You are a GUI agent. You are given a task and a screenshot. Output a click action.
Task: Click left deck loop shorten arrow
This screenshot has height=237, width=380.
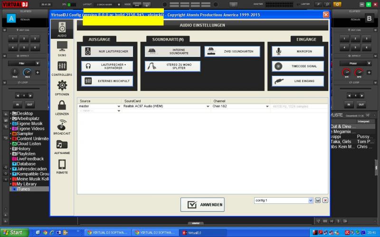pyautogui.click(x=18, y=96)
